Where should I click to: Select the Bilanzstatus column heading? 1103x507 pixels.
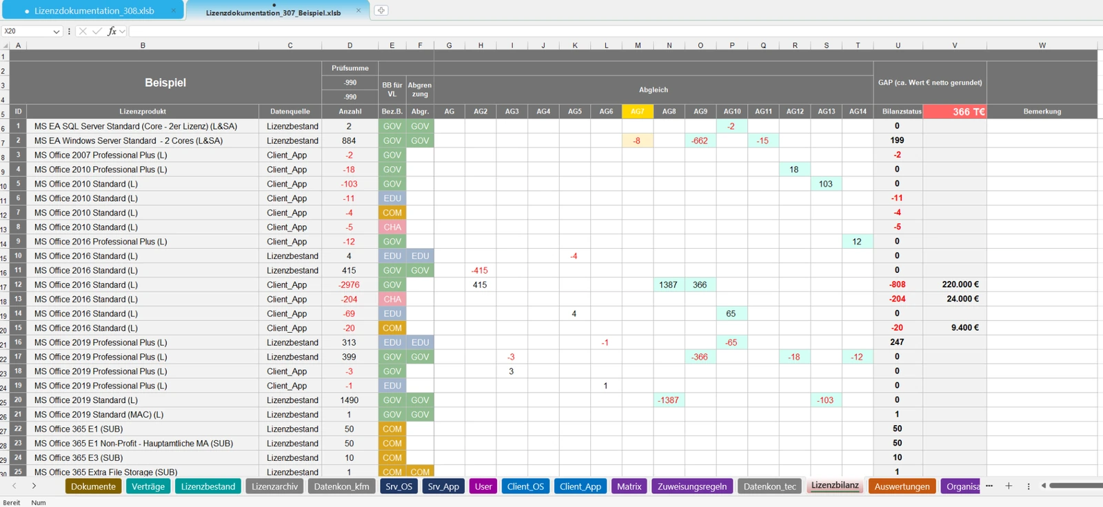pyautogui.click(x=898, y=111)
